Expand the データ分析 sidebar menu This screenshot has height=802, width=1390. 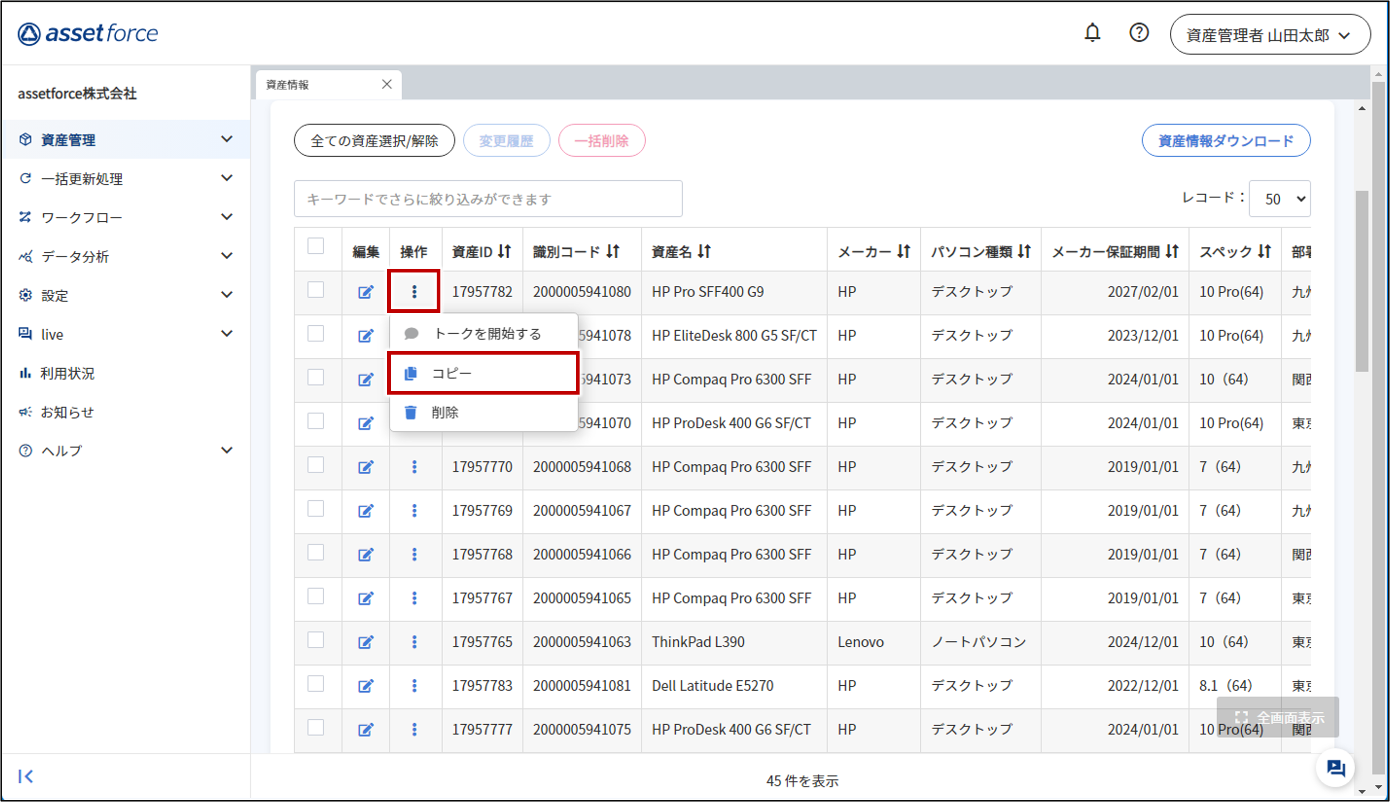point(125,256)
